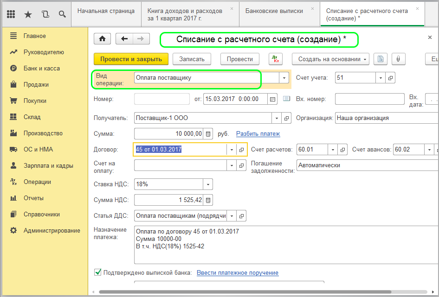Click Разбить платеж link
Screen dimensions: 439x297
258,134
